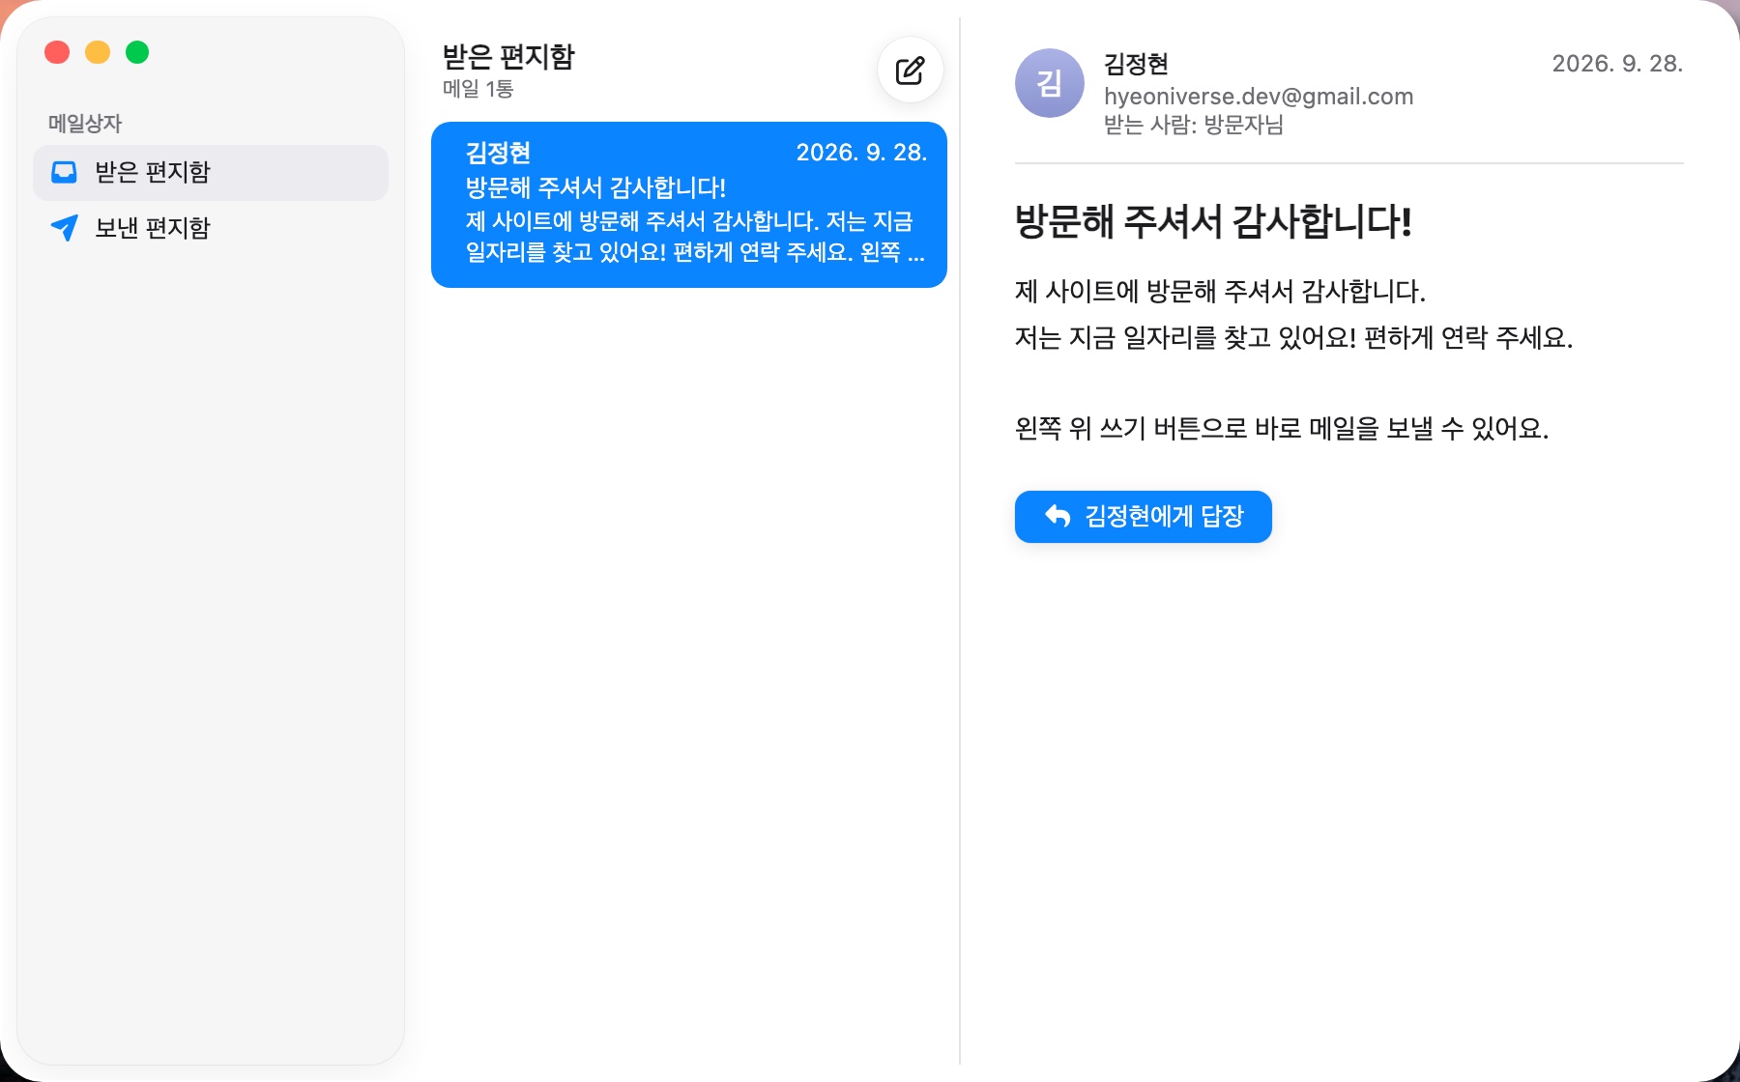Click the sender email hyeoniverse.dev@gmail.com
The image size is (1740, 1082).
[x=1259, y=97]
